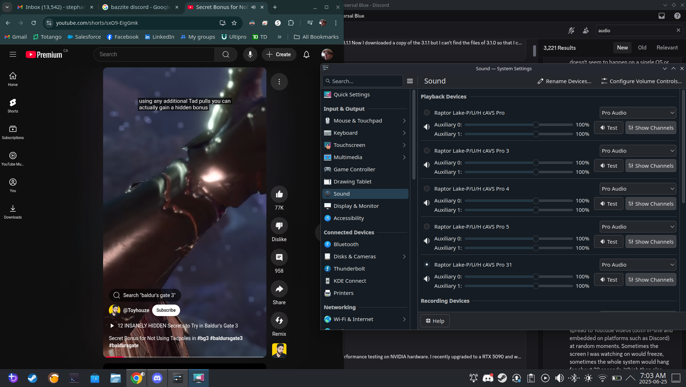Select Raptor Lake cAVS Pro as default output
The width and height of the screenshot is (686, 387).
tap(427, 113)
